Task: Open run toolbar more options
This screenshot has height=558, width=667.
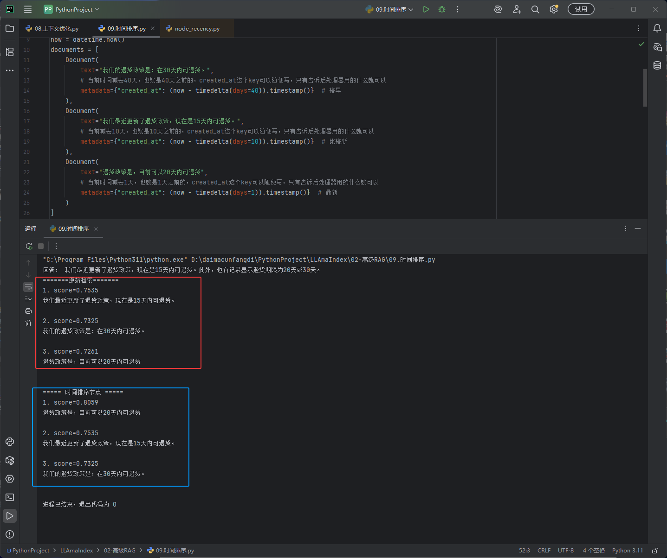Action: click(x=56, y=246)
